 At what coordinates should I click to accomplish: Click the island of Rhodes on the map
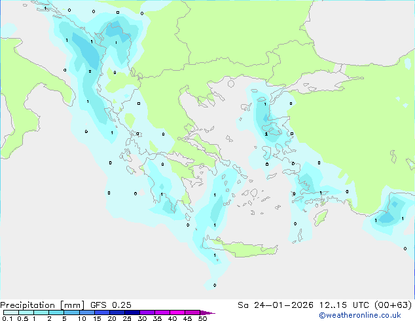[x=321, y=217]
